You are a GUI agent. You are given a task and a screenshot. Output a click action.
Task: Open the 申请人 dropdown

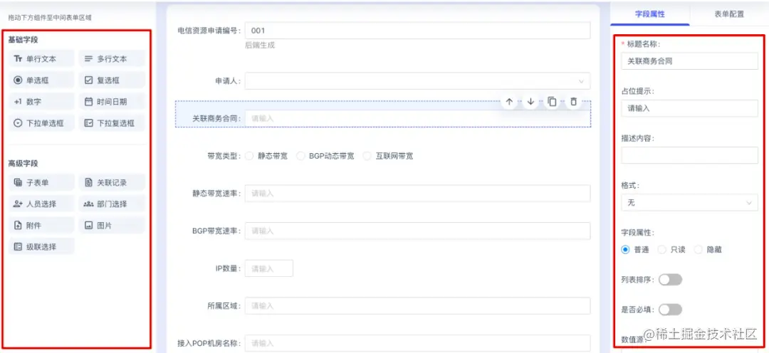[417, 81]
